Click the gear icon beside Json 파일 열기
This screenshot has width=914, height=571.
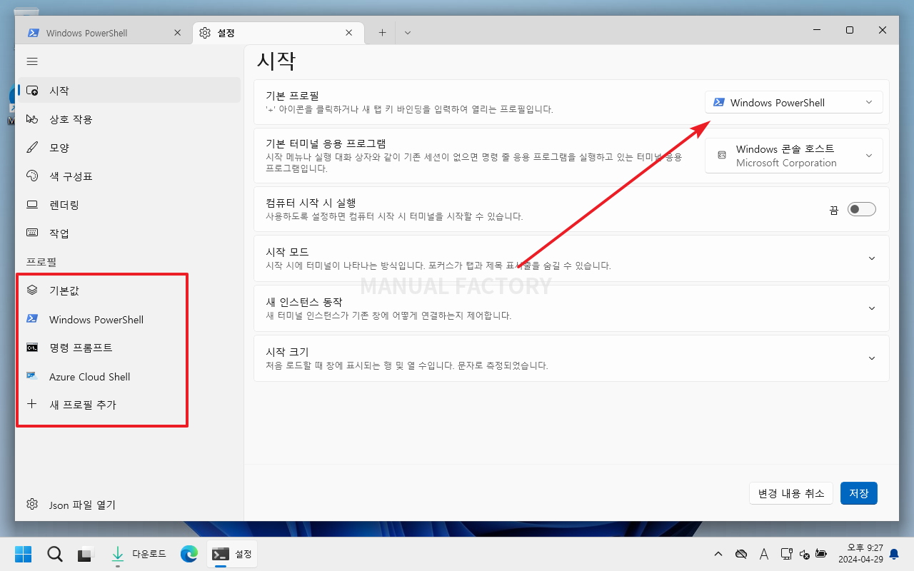point(32,504)
